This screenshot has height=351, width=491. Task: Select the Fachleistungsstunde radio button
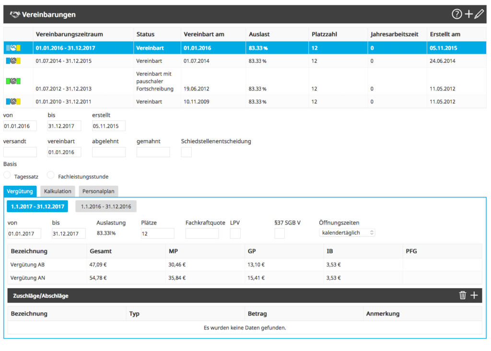click(x=50, y=175)
